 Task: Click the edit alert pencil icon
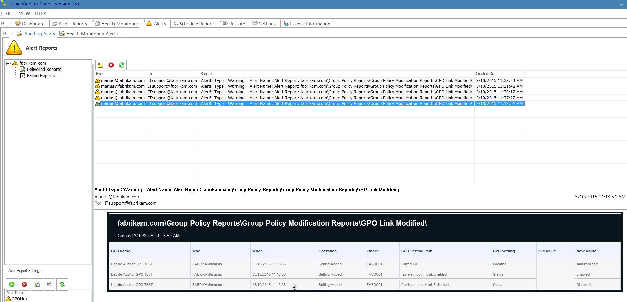click(37, 284)
